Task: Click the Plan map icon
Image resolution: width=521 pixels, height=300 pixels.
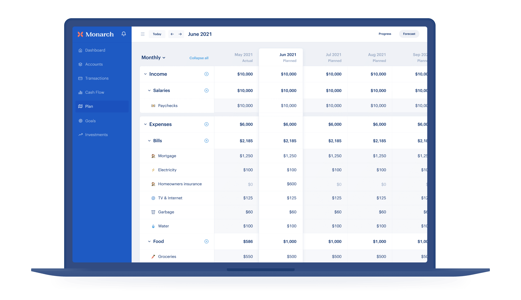Action: (80, 106)
